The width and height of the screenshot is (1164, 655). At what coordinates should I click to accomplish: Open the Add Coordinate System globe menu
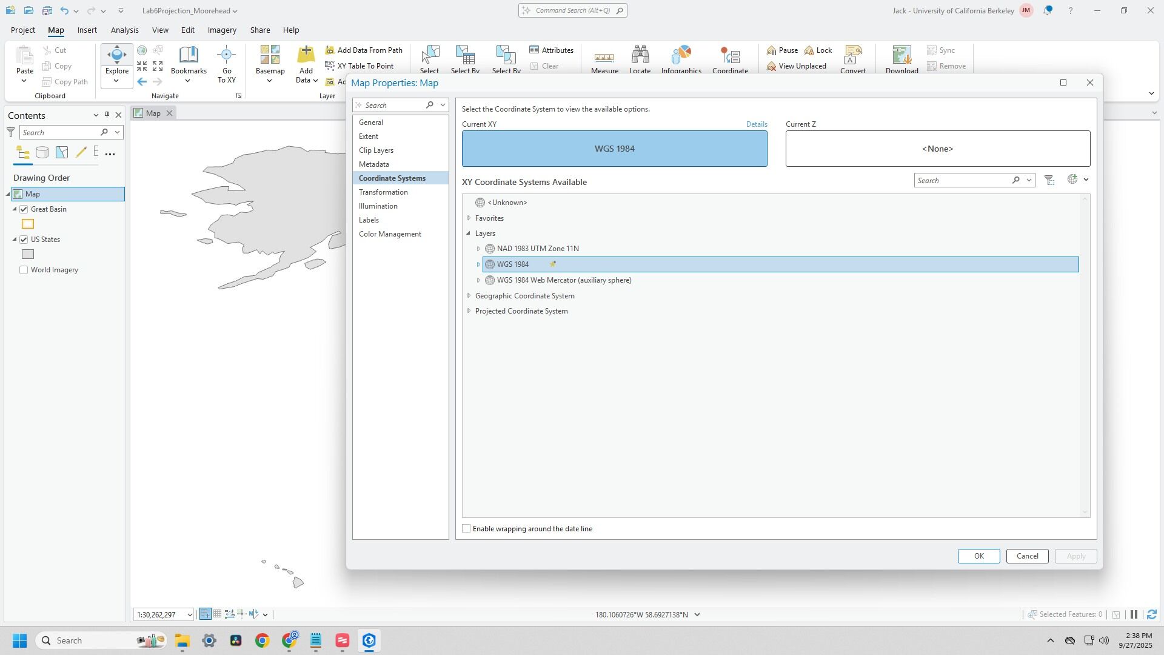[1078, 180]
